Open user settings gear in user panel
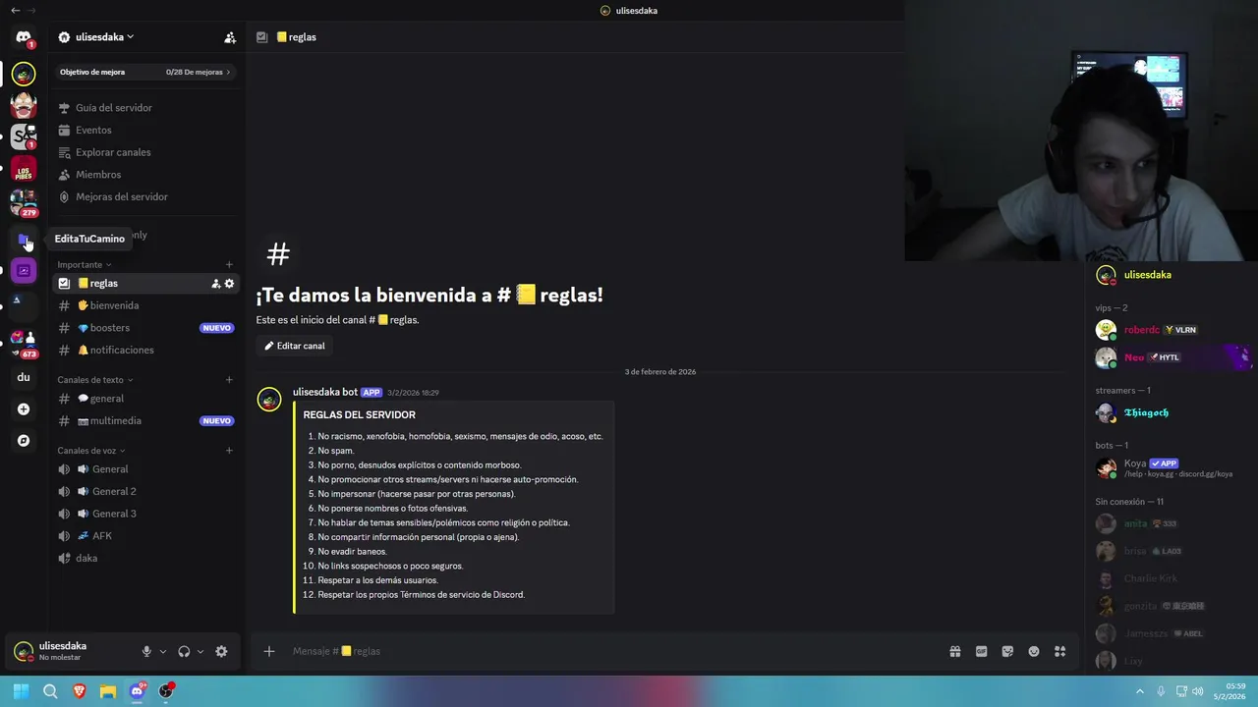The height and width of the screenshot is (707, 1258). 221,651
